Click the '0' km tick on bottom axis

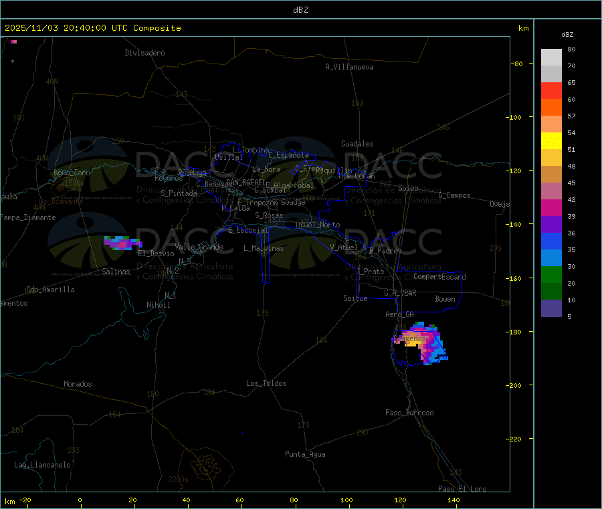(80, 500)
